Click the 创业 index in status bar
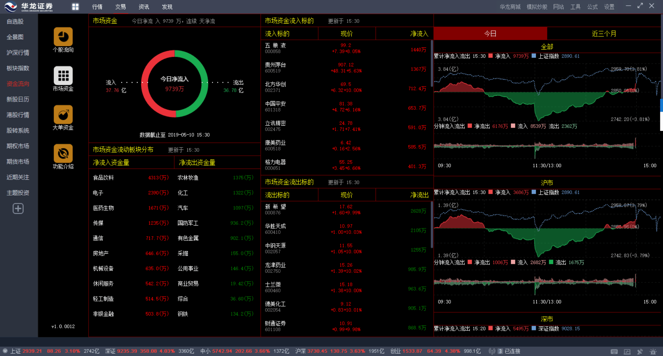The image size is (663, 356). [436, 351]
